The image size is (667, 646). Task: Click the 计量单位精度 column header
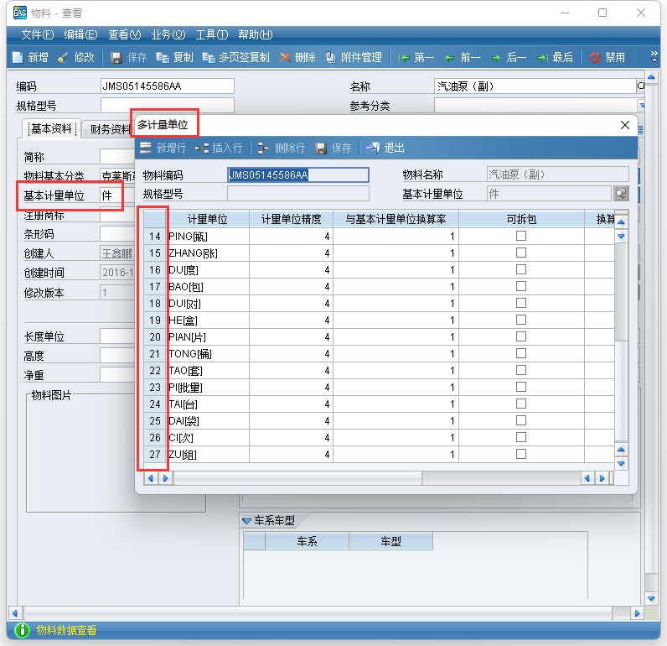pyautogui.click(x=291, y=219)
